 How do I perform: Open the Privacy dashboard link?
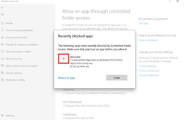tap(149, 71)
